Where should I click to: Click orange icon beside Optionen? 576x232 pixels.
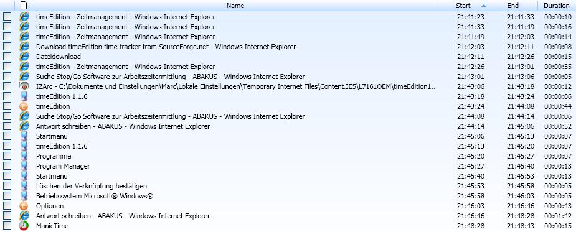tap(24, 206)
